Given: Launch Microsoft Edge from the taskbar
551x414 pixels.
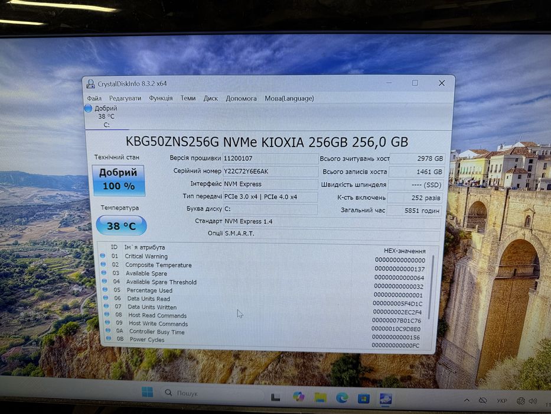Looking at the screenshot, I should click(x=341, y=398).
